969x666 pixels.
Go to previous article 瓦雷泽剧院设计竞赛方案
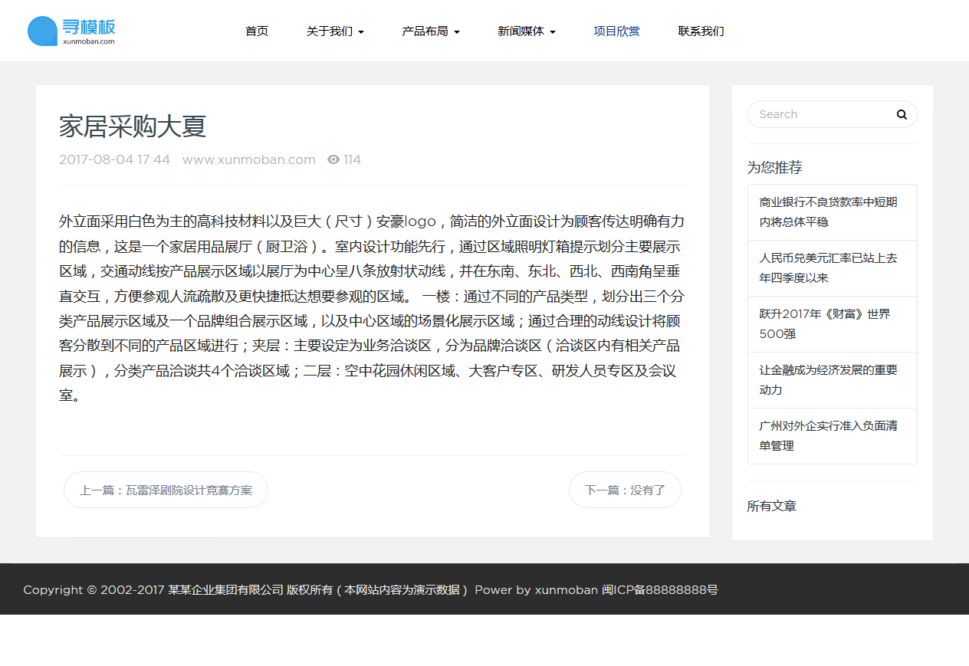coord(166,490)
